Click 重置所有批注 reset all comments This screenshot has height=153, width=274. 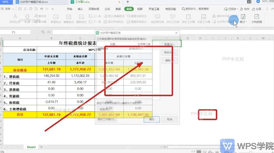pos(137,22)
